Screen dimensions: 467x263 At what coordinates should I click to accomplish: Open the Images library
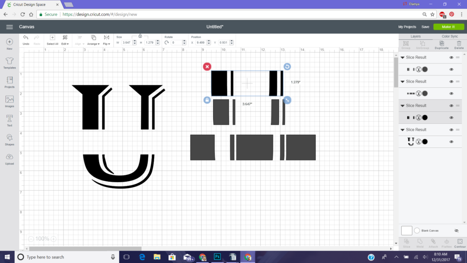coord(10,101)
